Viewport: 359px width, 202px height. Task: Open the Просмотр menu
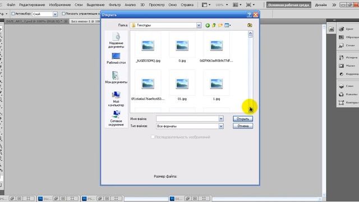pyautogui.click(x=157, y=5)
